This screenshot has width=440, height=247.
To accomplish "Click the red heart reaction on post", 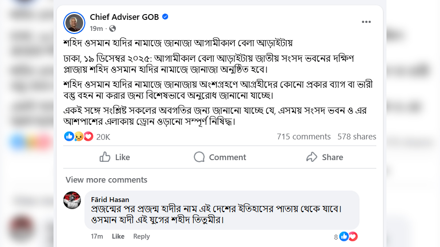I will coord(88,137).
